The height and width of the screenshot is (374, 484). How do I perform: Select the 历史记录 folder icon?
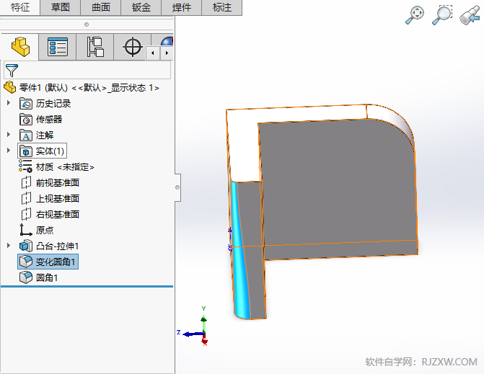(26, 104)
